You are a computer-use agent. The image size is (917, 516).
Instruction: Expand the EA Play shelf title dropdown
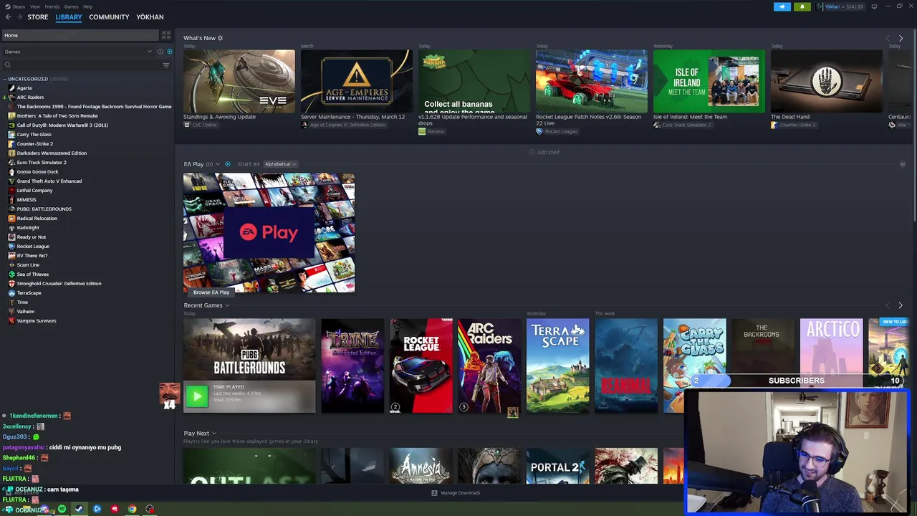pos(218,164)
